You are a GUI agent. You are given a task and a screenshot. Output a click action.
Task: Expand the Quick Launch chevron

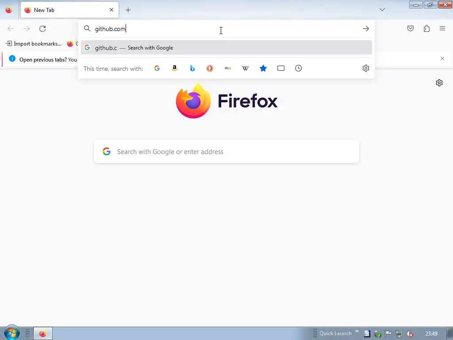click(357, 331)
